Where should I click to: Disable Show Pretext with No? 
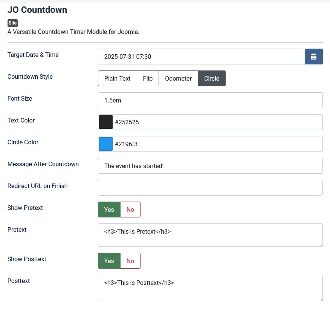(x=130, y=210)
